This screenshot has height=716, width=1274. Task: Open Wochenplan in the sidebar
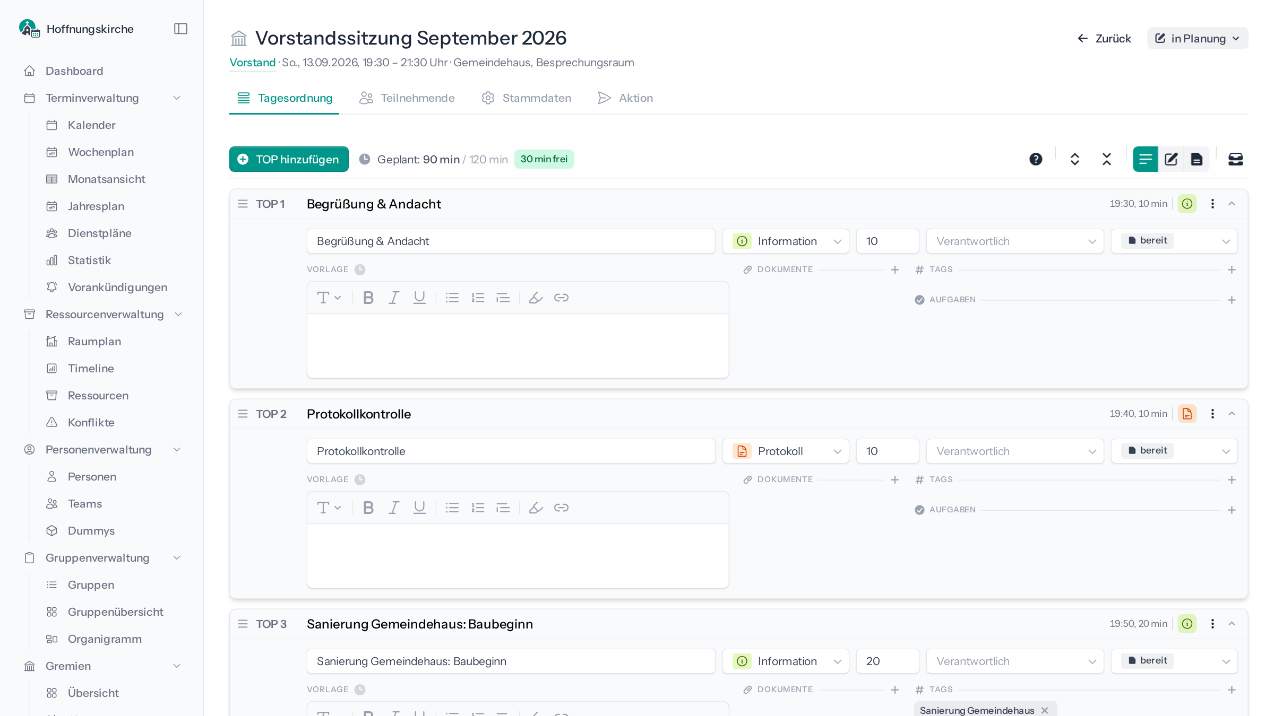pos(101,152)
